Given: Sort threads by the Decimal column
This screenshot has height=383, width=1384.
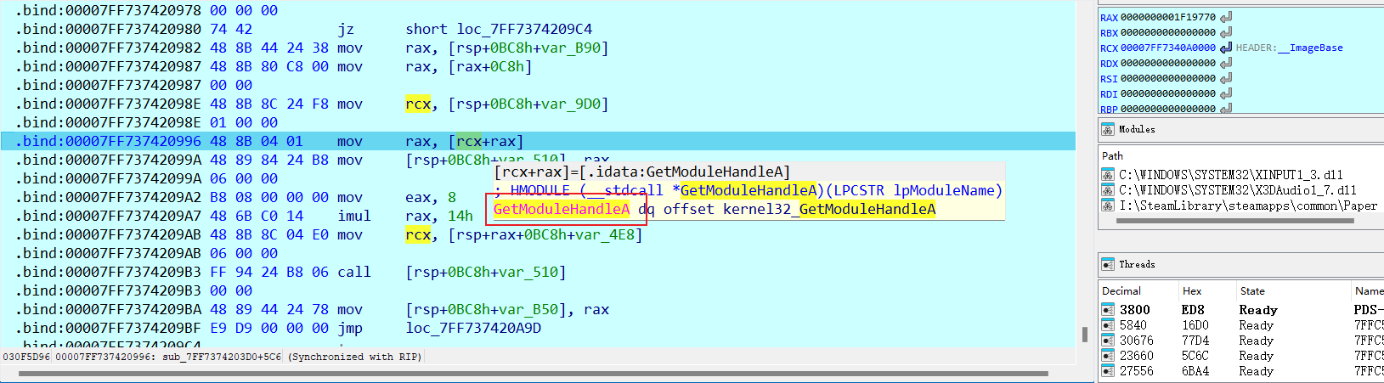Looking at the screenshot, I should [1121, 290].
